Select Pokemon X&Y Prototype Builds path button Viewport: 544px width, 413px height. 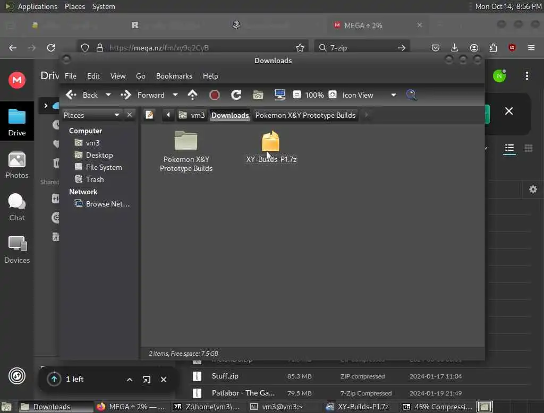[x=305, y=115]
